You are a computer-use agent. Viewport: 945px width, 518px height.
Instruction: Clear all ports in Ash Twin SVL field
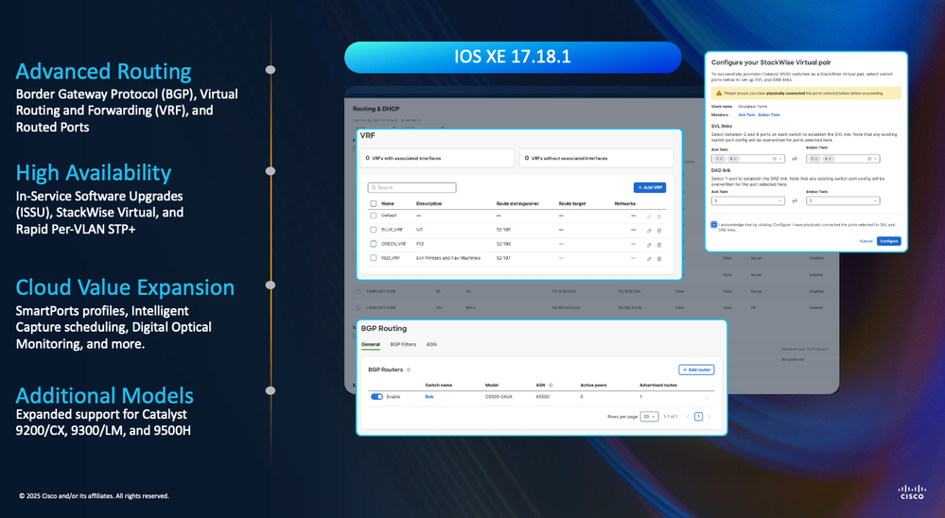pos(775,159)
